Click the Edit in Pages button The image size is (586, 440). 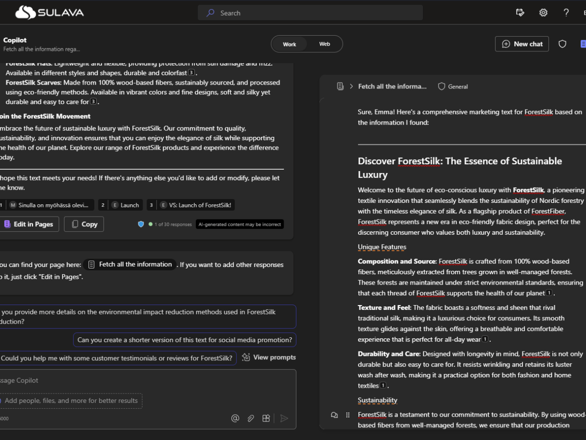28,224
